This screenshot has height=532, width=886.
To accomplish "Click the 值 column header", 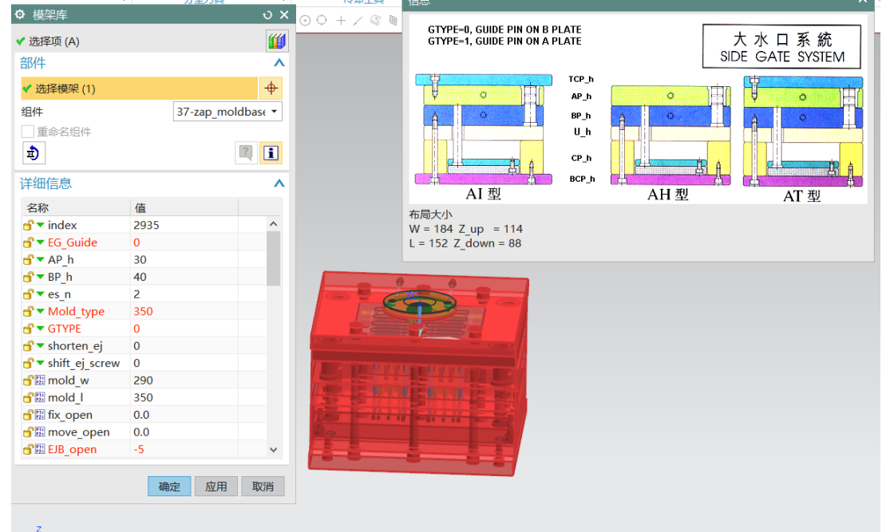I will (184, 207).
